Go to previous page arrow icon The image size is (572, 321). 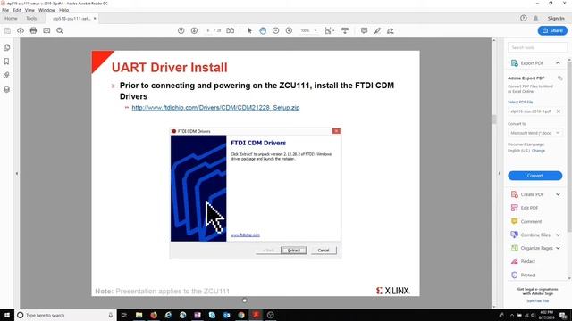pyautogui.click(x=181, y=31)
